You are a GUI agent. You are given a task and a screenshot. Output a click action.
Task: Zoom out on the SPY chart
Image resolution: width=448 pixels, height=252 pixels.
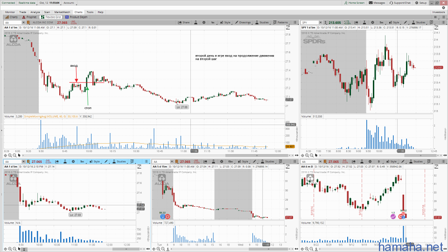pos(312,155)
